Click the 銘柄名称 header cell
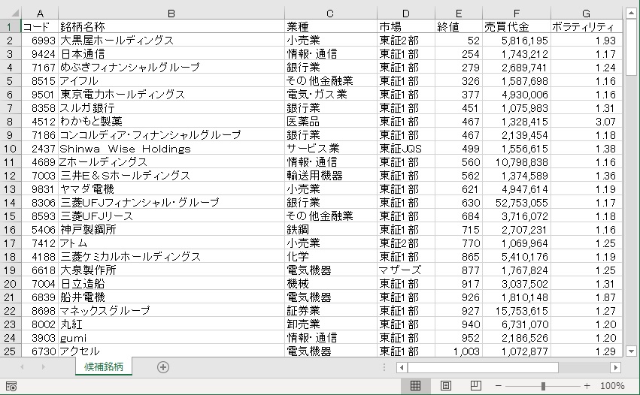Viewport: 640px width, 395px height. click(171, 27)
